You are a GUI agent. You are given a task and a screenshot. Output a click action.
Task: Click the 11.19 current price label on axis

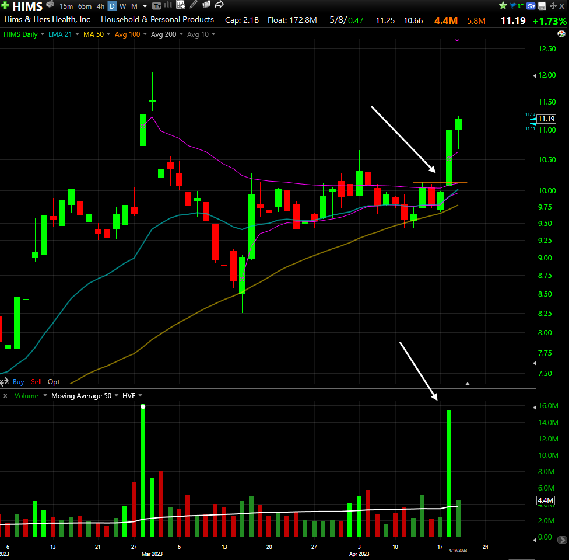click(x=546, y=119)
